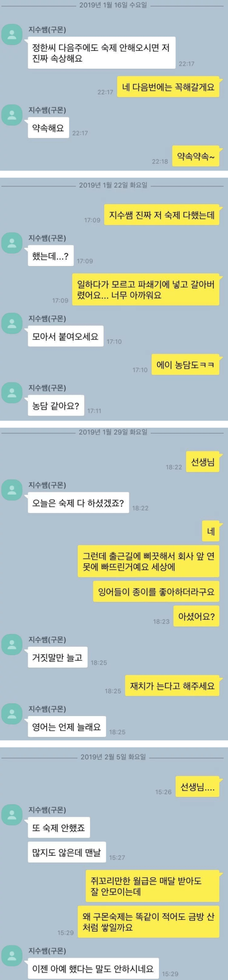Open profile avatar beside 했는데...? bubble
The width and height of the screenshot is (228, 980).
12,243
